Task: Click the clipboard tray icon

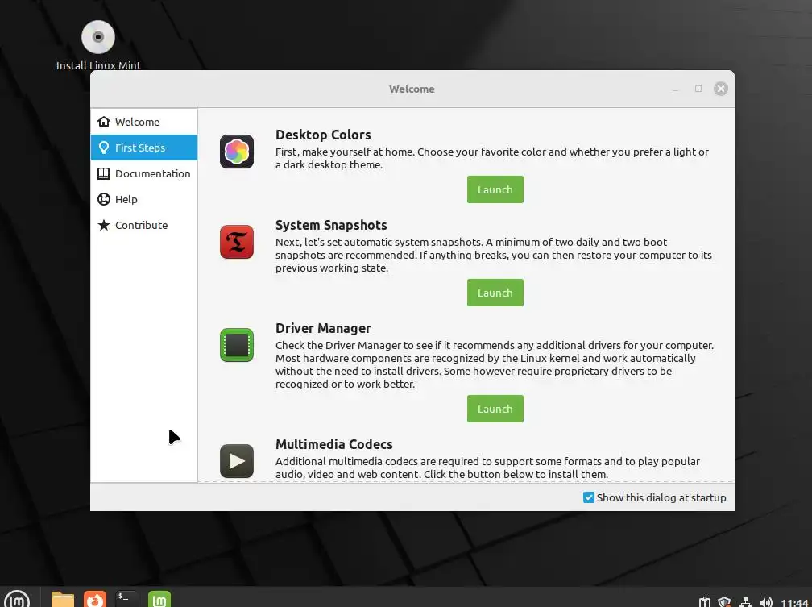Action: click(x=704, y=602)
